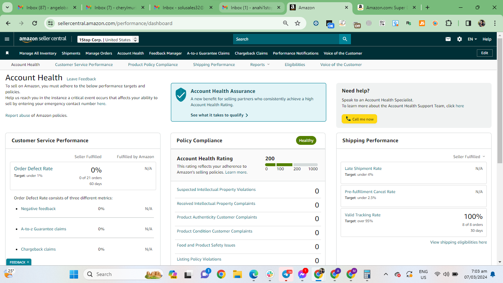Click the Healthy status badge
Image resolution: width=503 pixels, height=283 pixels.
coord(306,140)
